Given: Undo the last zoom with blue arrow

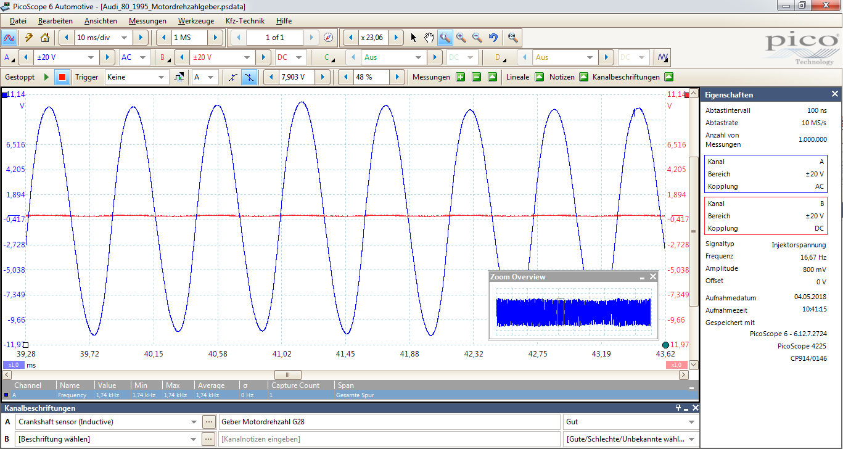Looking at the screenshot, I should tap(493, 38).
